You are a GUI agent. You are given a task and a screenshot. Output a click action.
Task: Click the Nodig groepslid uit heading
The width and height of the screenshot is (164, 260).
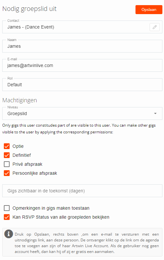coord(29,9)
